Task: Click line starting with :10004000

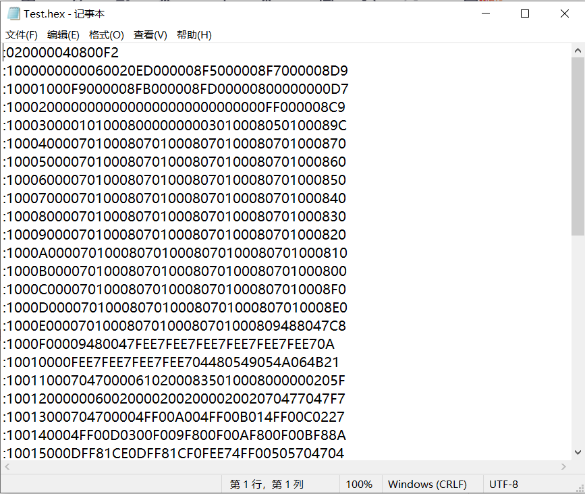Action: tap(175, 144)
